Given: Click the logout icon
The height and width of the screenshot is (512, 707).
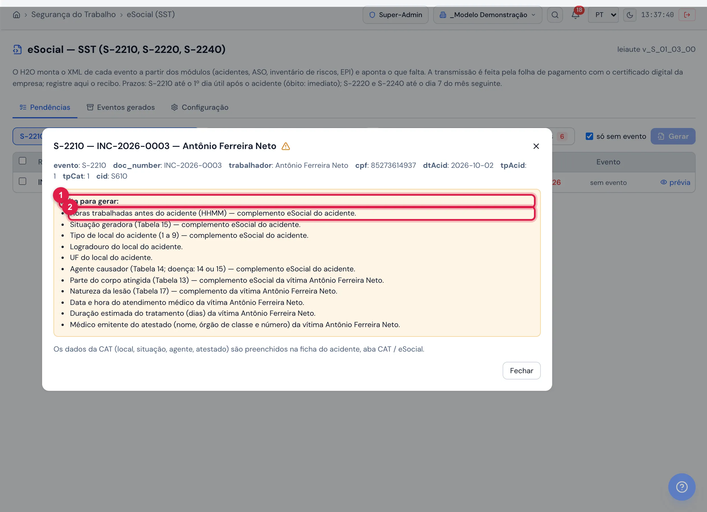Looking at the screenshot, I should 687,15.
